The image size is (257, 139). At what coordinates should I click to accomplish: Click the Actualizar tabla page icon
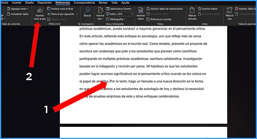[x=8, y=14]
